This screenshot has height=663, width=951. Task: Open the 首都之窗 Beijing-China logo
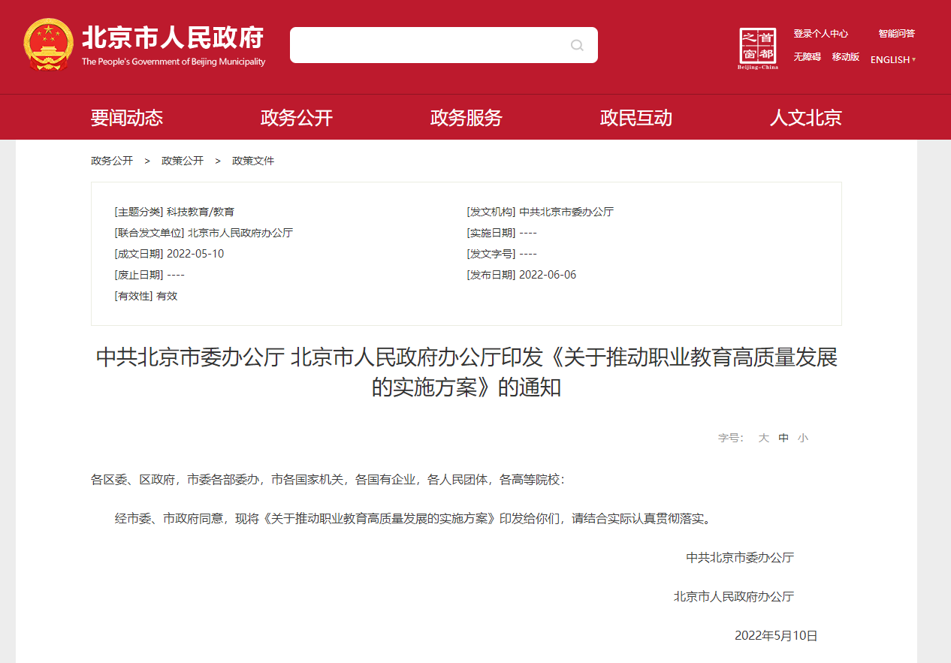757,47
